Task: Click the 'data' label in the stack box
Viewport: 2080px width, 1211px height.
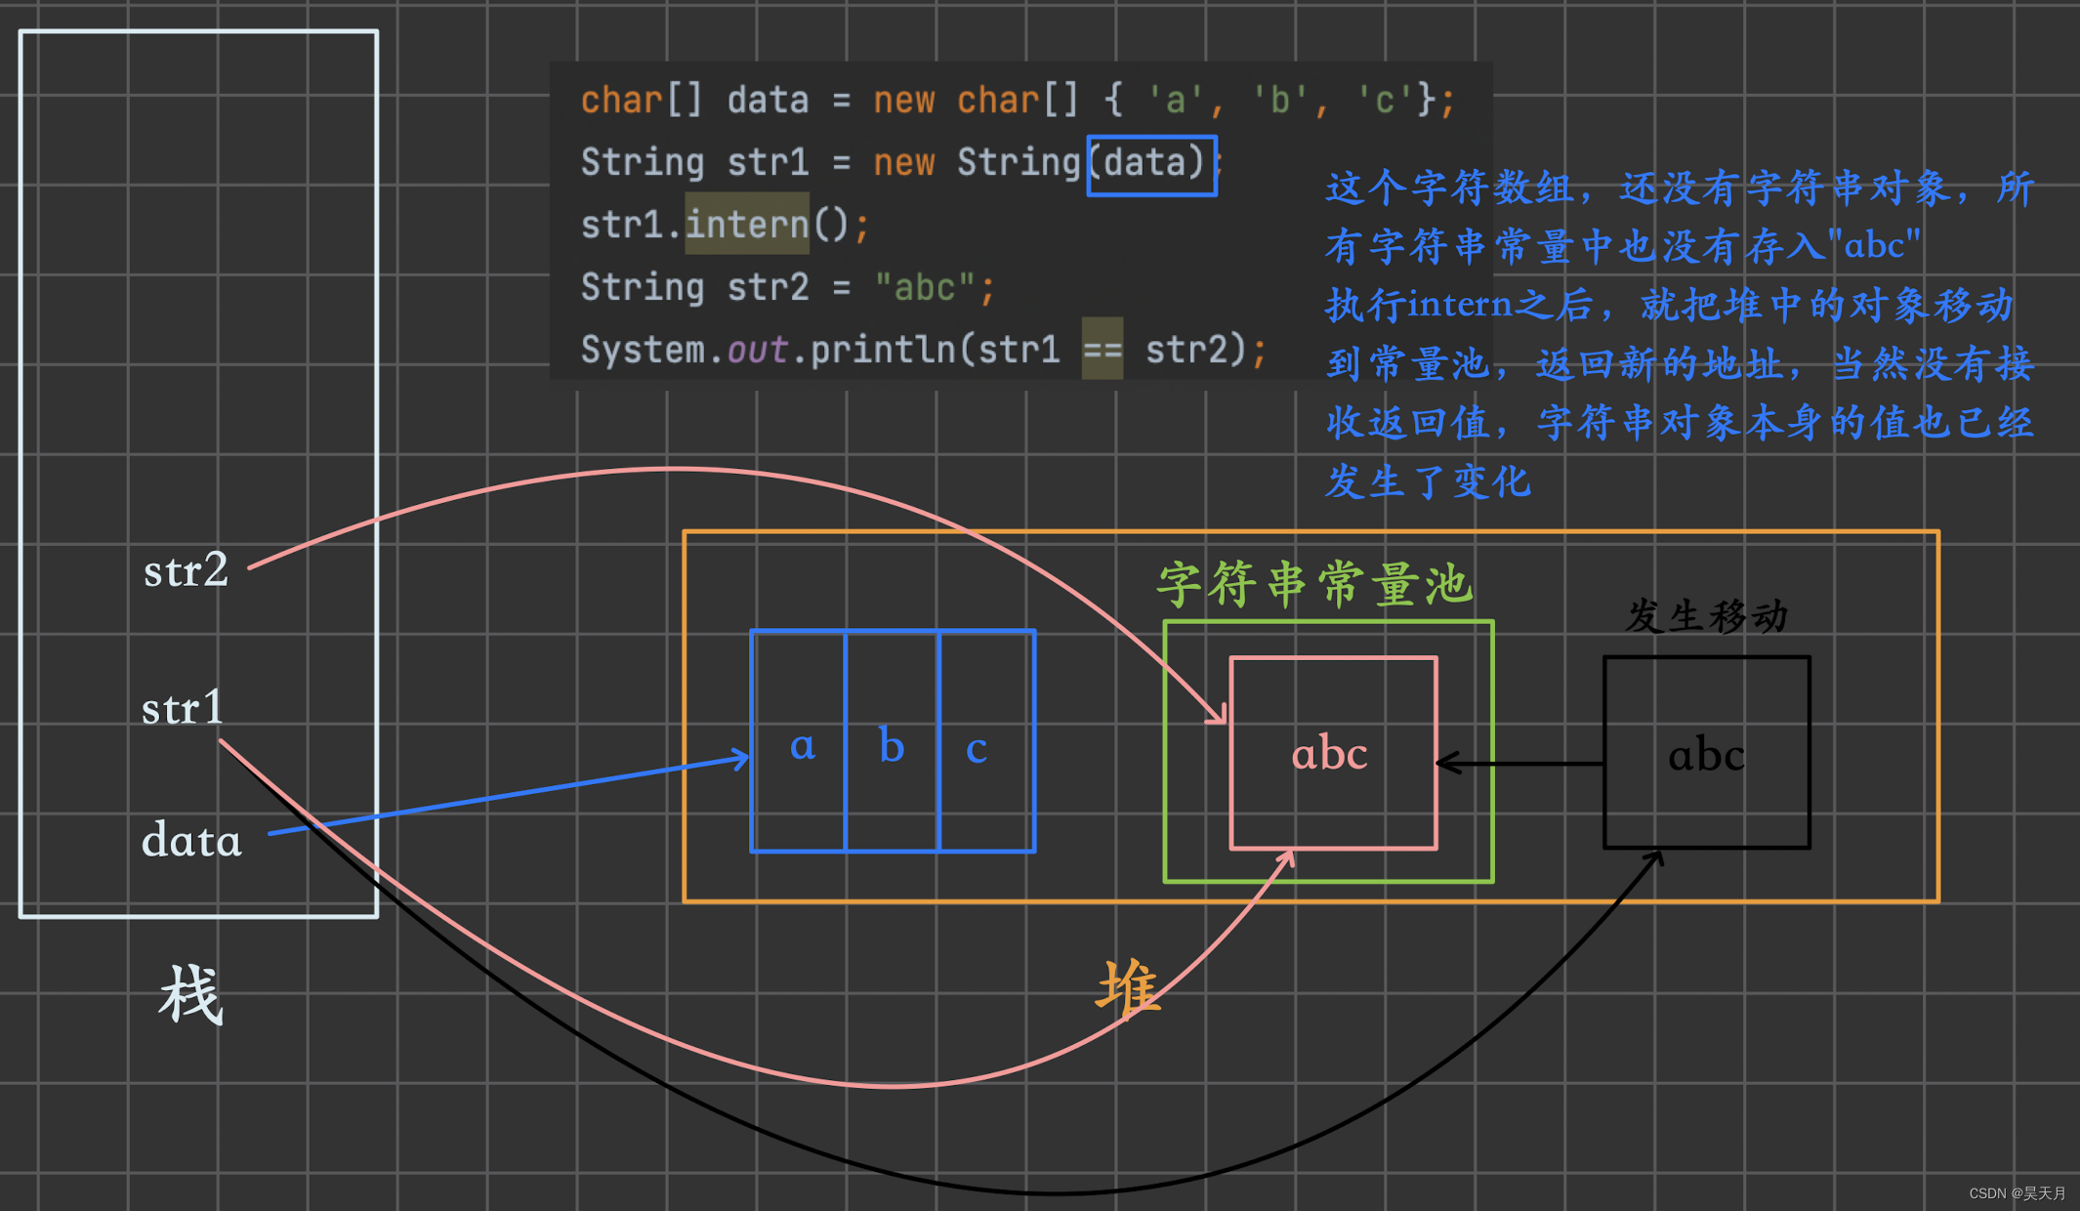Action: tap(191, 840)
